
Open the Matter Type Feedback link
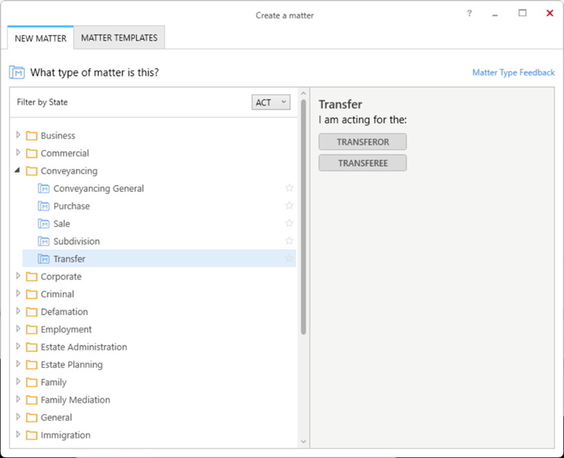[513, 73]
